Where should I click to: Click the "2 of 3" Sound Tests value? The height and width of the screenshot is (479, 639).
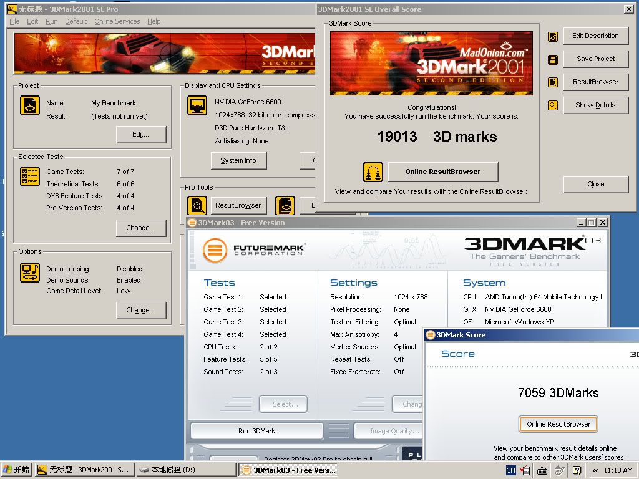268,372
